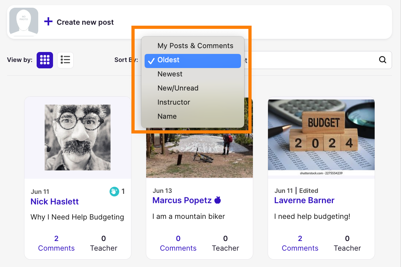401x267 pixels.
Task: Open Nick Haslett's post image
Action: click(77, 137)
